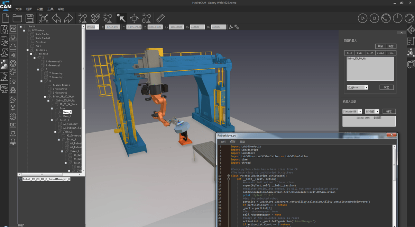Screen dimensions: 415x227
Task: Click the light bulb icon in the left toolbar
Action: click(x=13, y=81)
